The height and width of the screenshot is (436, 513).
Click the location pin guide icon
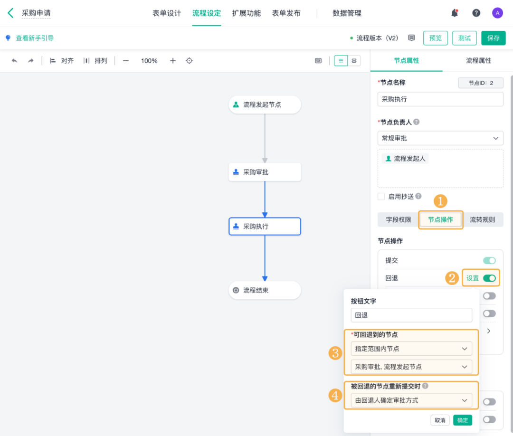[8, 38]
